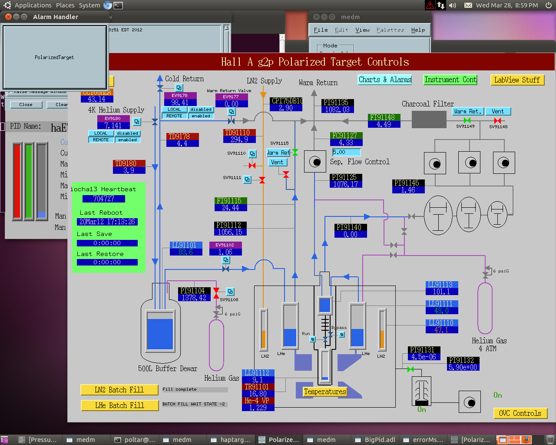Image resolution: width=556 pixels, height=445 pixels.
Task: Open OVC Controls display
Action: point(520,413)
